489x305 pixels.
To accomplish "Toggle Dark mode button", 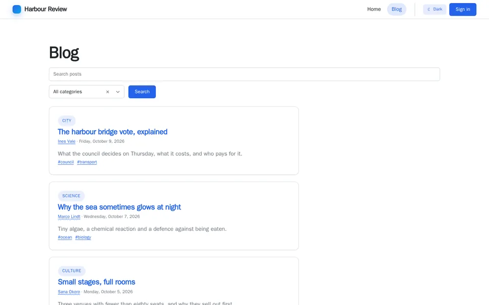I will point(434,9).
